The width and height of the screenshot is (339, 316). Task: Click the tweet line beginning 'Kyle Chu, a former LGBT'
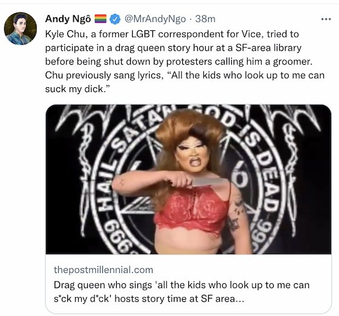point(172,34)
